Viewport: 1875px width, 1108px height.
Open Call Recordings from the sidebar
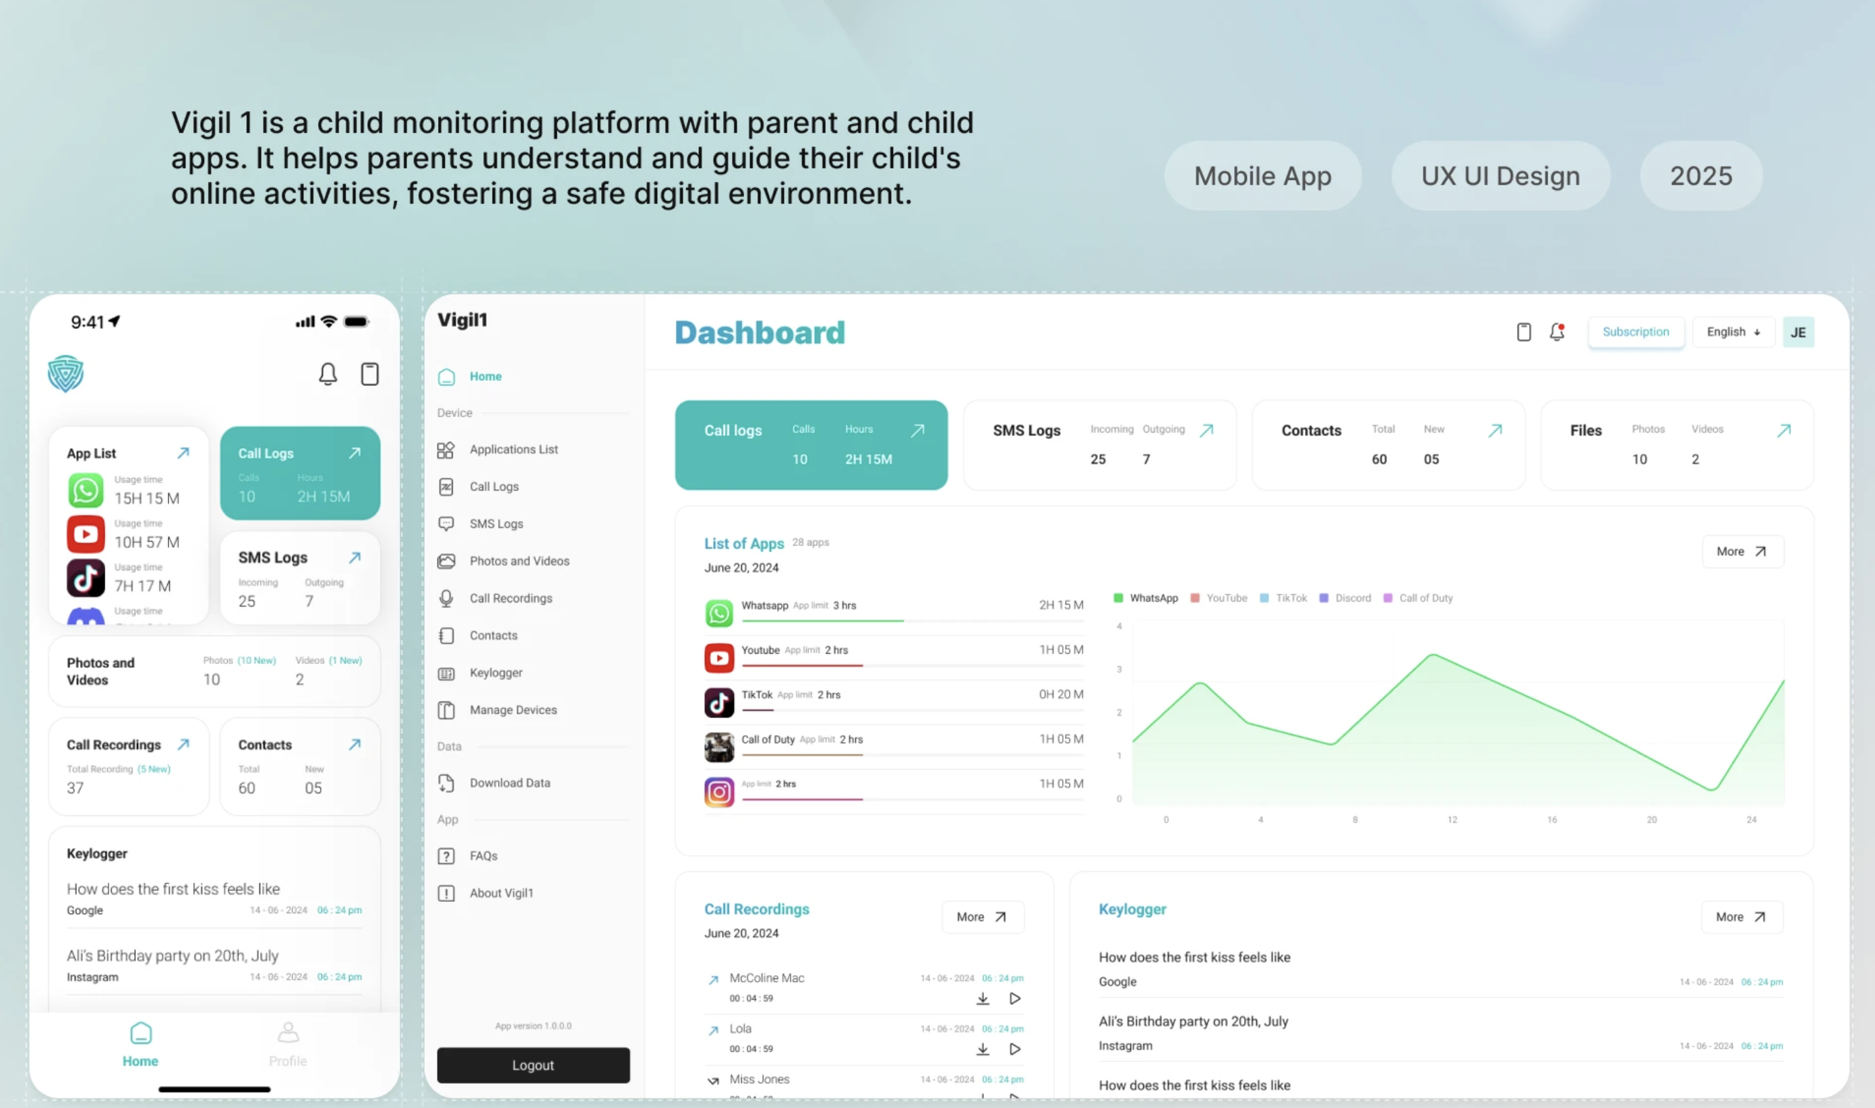[511, 598]
